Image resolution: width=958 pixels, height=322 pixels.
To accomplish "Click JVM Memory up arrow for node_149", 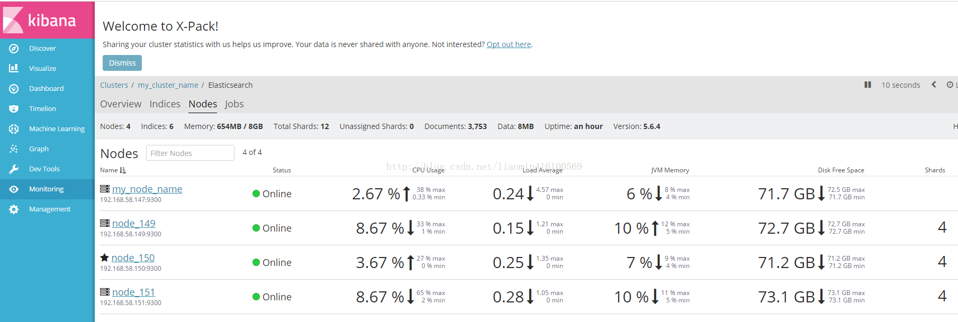I will coord(655,228).
